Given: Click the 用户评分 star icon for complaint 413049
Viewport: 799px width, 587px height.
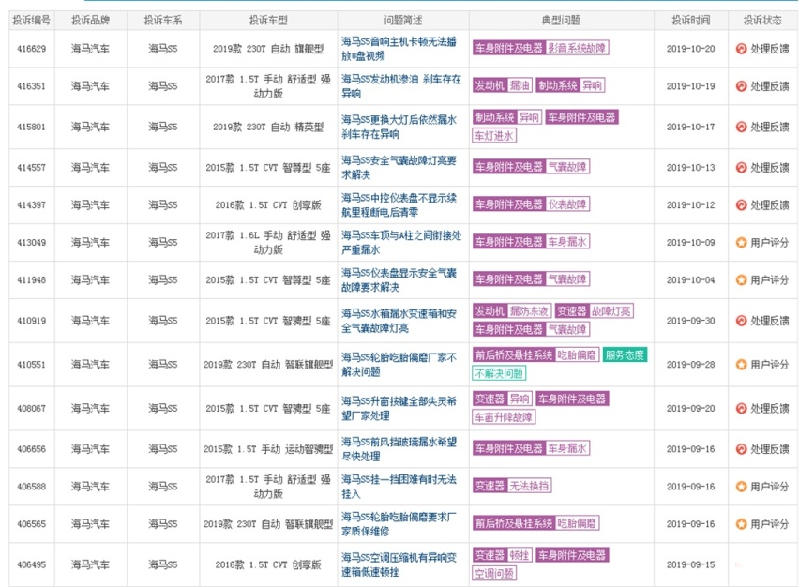Looking at the screenshot, I should pyautogui.click(x=742, y=243).
